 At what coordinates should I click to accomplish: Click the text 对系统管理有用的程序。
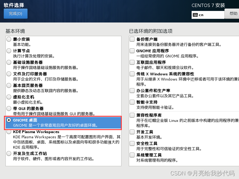coord(157,160)
